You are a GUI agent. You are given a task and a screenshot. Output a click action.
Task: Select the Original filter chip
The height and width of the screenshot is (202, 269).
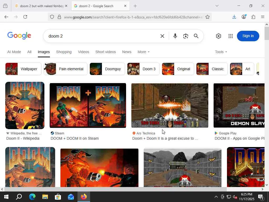[x=178, y=69]
